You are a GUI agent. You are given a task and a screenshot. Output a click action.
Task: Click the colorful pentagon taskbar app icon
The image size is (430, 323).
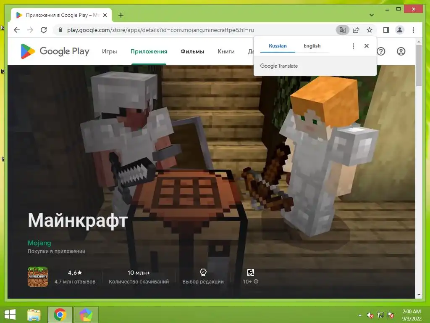pyautogui.click(x=86, y=315)
